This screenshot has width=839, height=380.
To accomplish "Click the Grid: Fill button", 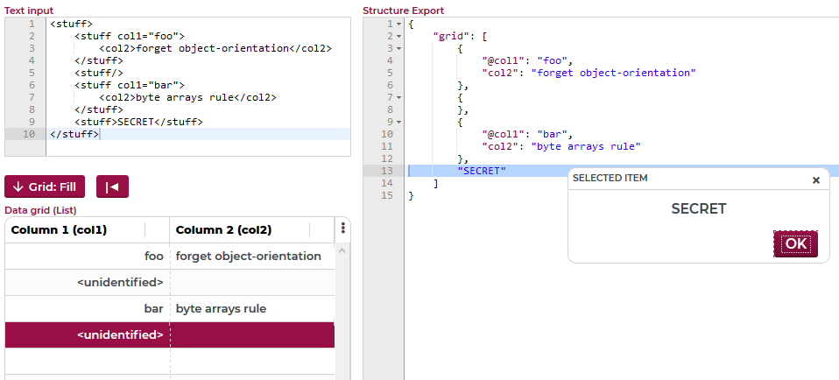I will tap(45, 186).
